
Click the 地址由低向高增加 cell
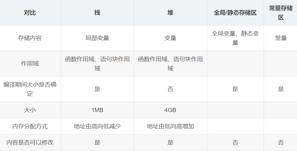(170, 126)
